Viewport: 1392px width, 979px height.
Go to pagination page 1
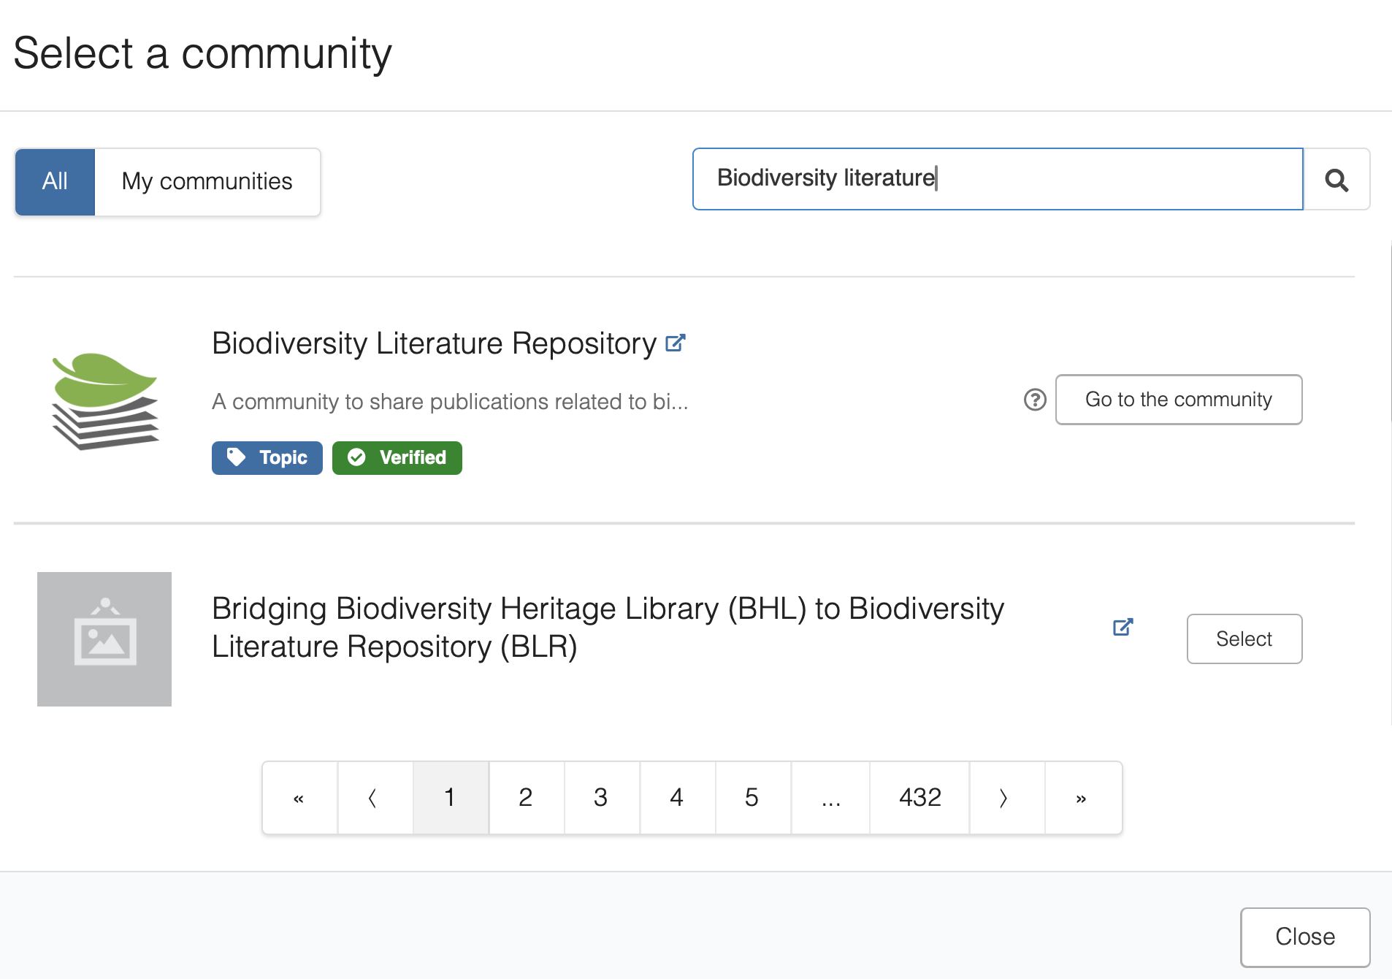451,798
